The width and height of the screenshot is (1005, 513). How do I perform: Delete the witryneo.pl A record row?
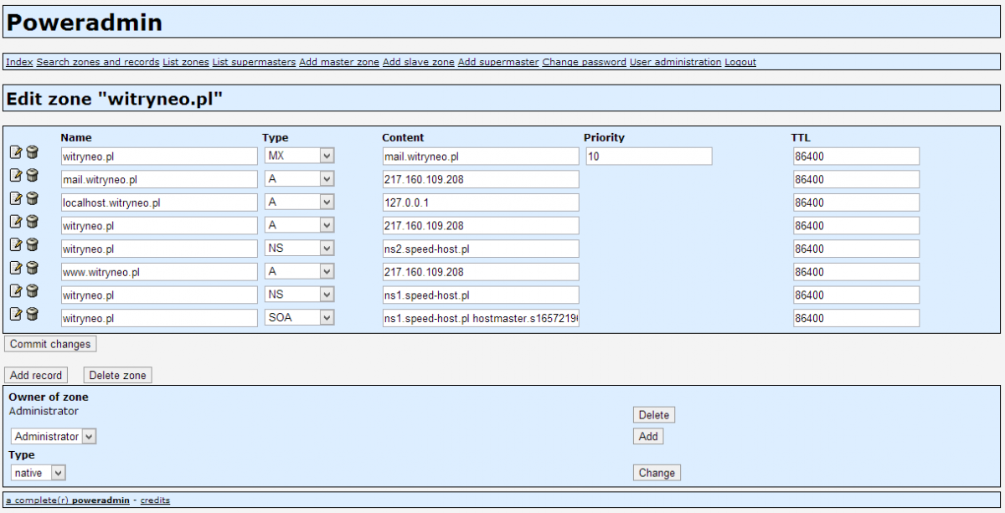tap(32, 221)
